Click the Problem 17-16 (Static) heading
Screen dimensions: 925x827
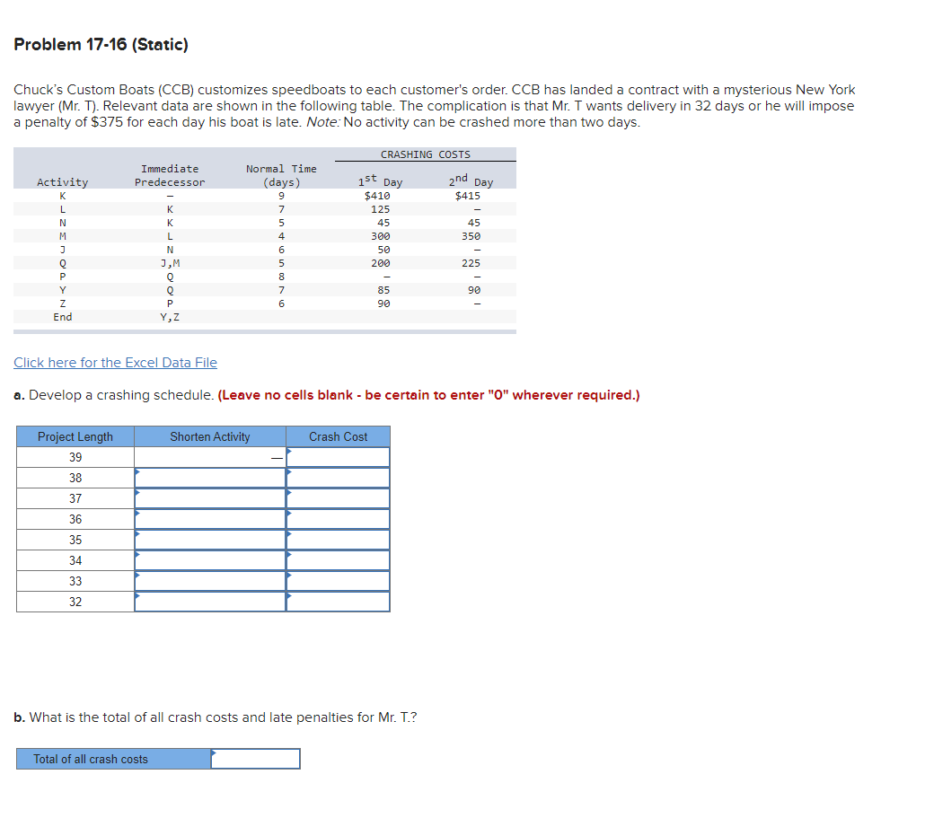101,44
